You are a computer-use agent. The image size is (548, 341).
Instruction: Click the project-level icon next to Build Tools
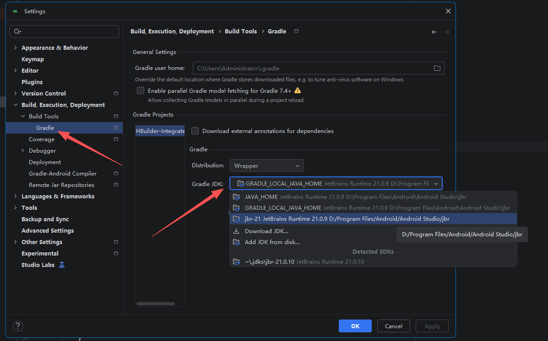[116, 116]
